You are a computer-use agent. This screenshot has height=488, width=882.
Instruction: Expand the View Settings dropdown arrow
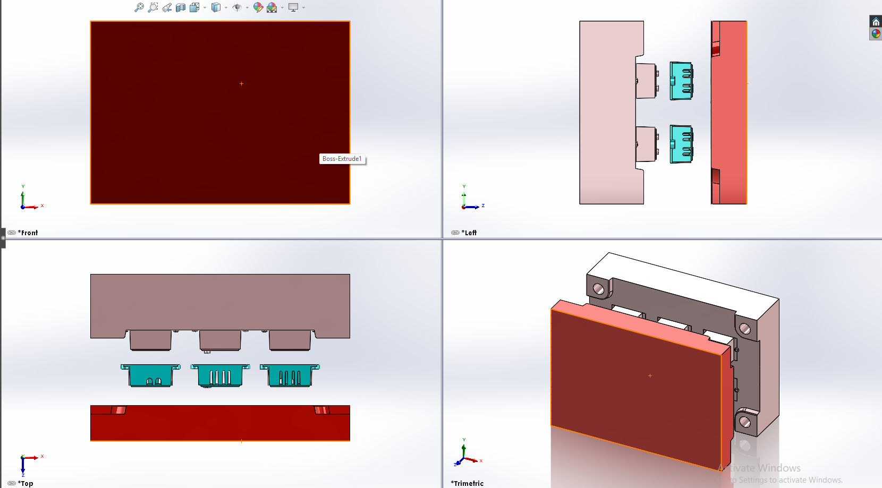(x=303, y=8)
